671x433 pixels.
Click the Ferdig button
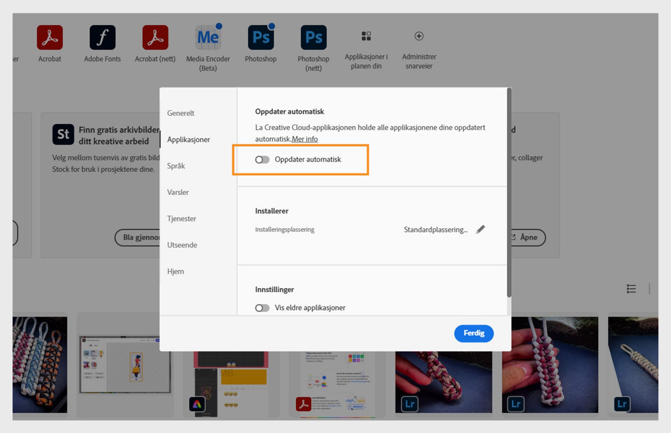474,333
